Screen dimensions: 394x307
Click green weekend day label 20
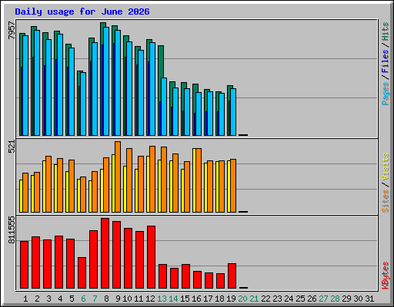pyautogui.click(x=242, y=299)
